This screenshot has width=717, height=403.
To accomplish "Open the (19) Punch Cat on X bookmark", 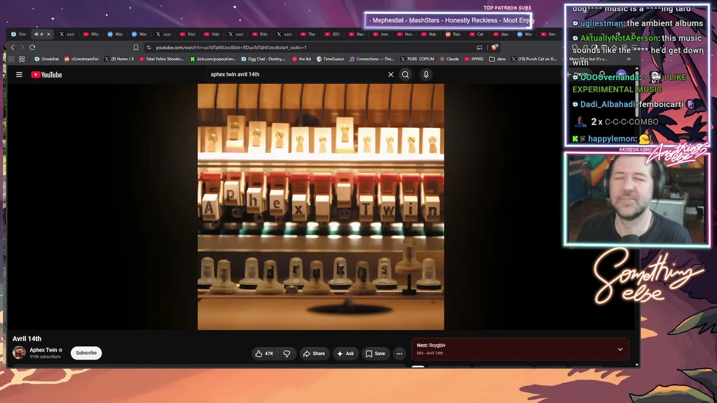I will (x=533, y=59).
